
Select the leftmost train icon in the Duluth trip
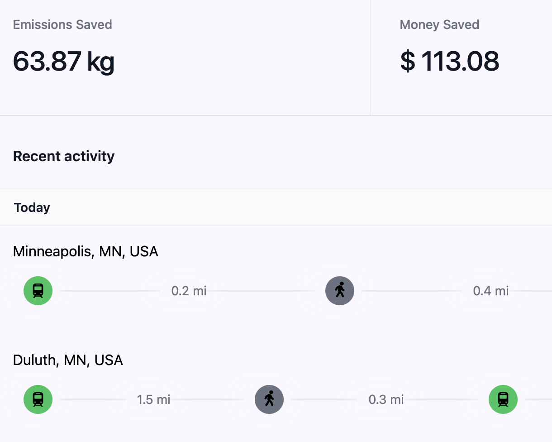38,399
